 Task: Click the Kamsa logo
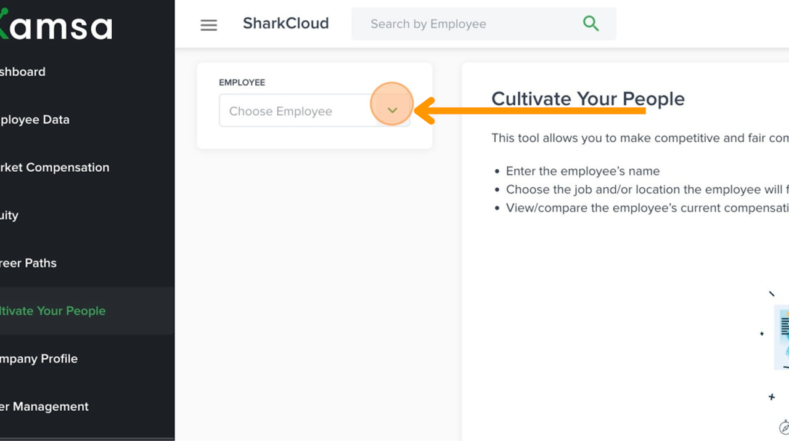coord(59,27)
